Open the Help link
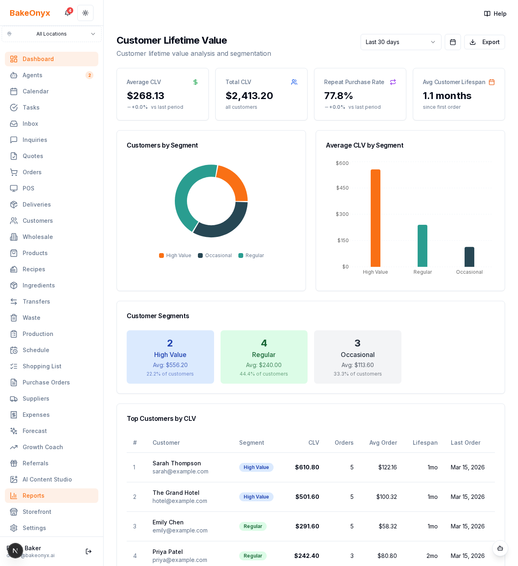This screenshot has width=518, height=566. (495, 14)
